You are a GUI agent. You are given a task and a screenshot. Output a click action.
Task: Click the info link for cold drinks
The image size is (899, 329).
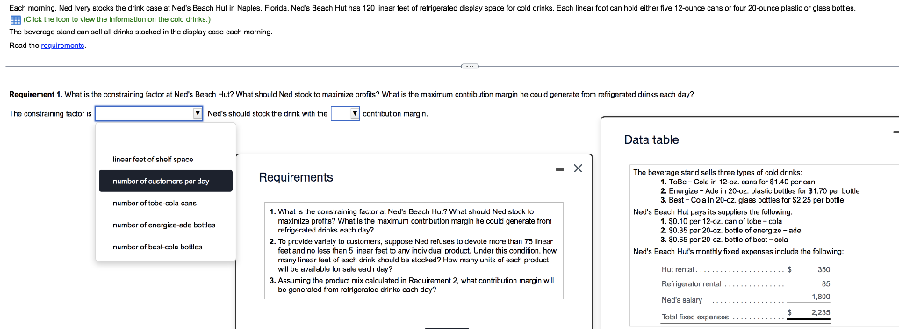tap(118, 19)
